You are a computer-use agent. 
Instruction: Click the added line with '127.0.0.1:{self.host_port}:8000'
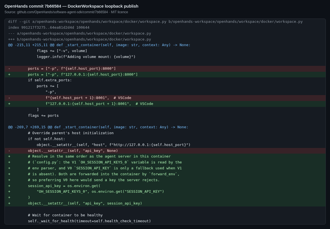[165, 75]
